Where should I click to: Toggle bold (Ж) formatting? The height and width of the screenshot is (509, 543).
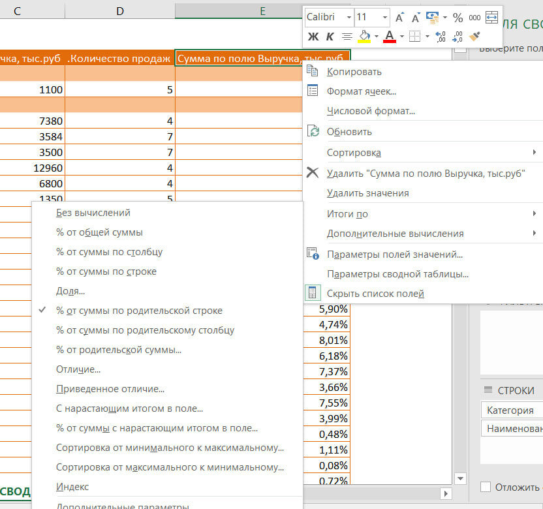tap(313, 37)
